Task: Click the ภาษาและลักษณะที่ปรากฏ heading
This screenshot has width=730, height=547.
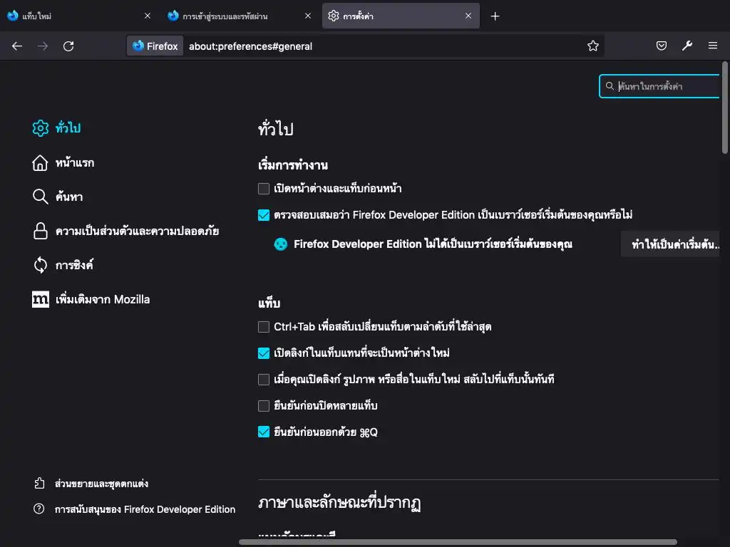Action: (339, 503)
